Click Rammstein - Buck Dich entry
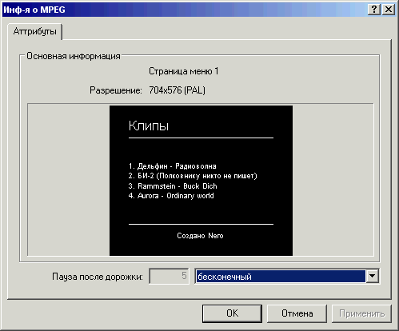The image size is (399, 331). [x=173, y=186]
